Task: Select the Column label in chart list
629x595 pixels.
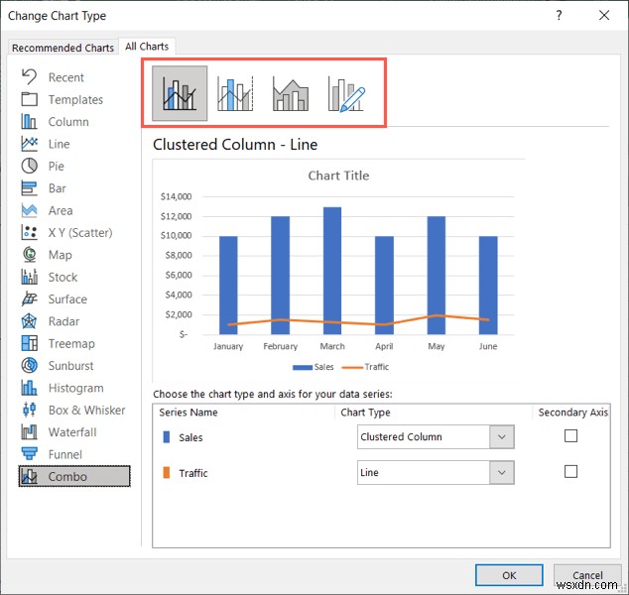Action: (68, 122)
